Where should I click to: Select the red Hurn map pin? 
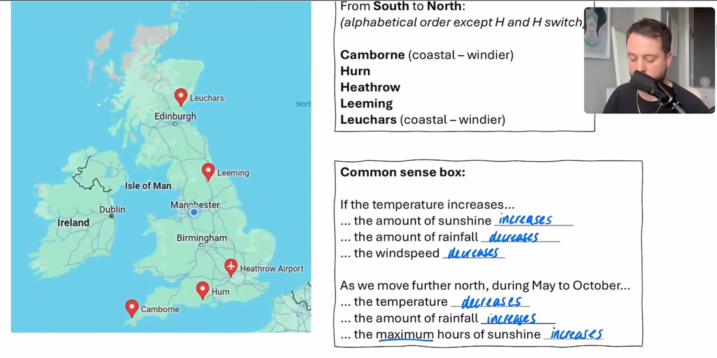click(x=202, y=289)
